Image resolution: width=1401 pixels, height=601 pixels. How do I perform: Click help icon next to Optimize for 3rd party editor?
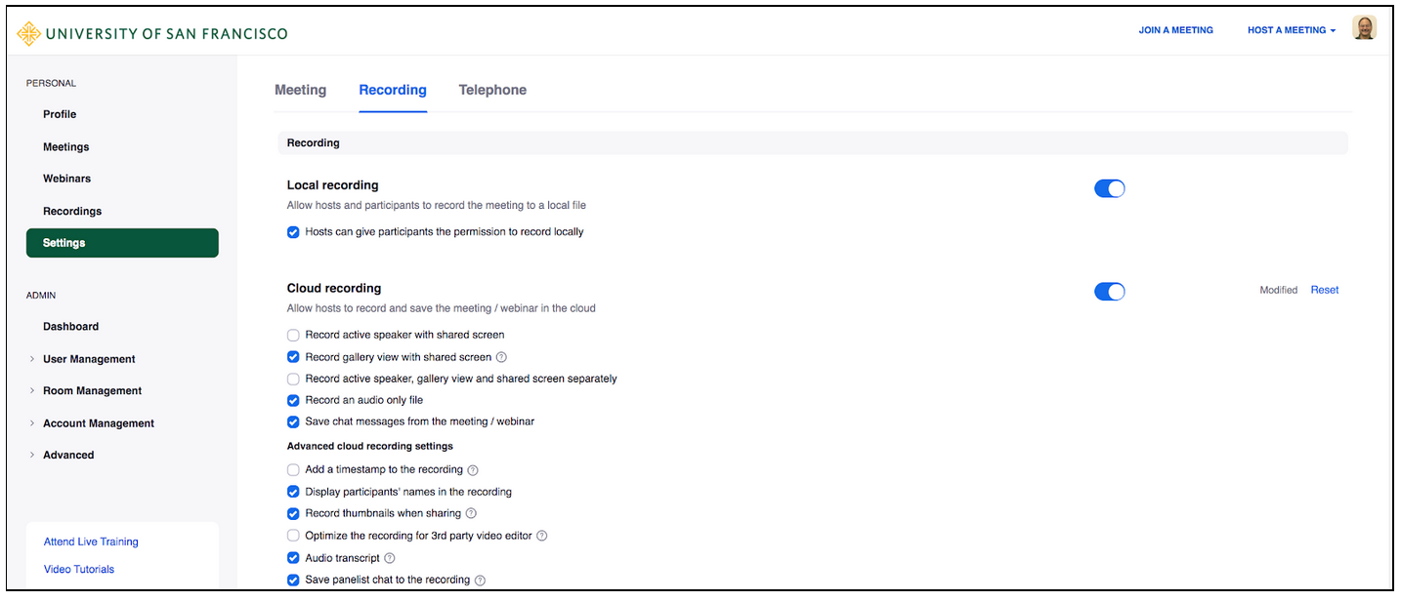coord(542,536)
